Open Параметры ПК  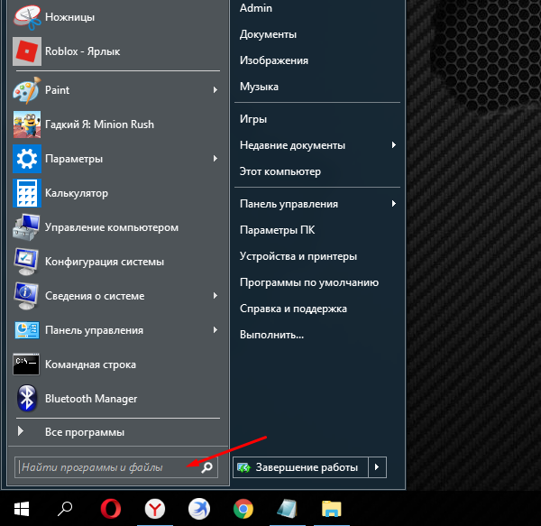click(278, 230)
